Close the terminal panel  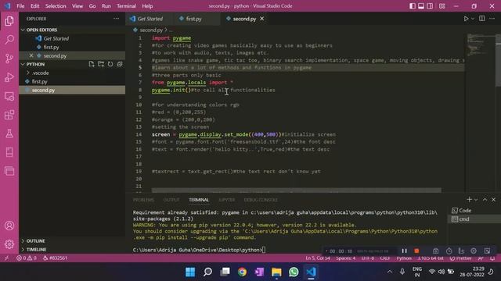(493, 200)
